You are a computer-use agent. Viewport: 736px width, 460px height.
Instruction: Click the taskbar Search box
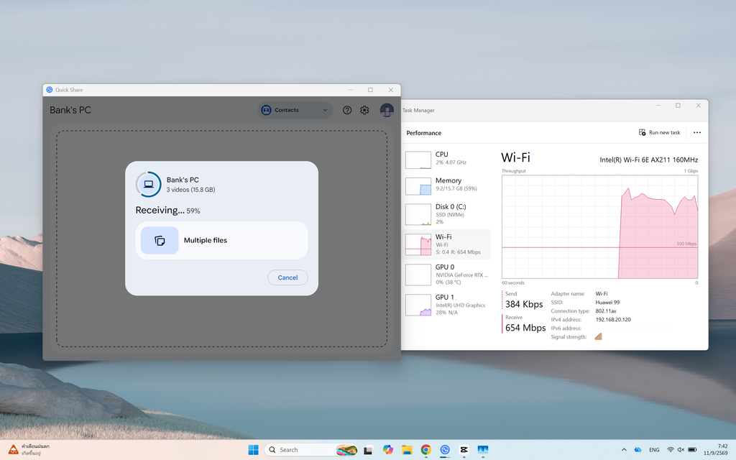pyautogui.click(x=310, y=450)
